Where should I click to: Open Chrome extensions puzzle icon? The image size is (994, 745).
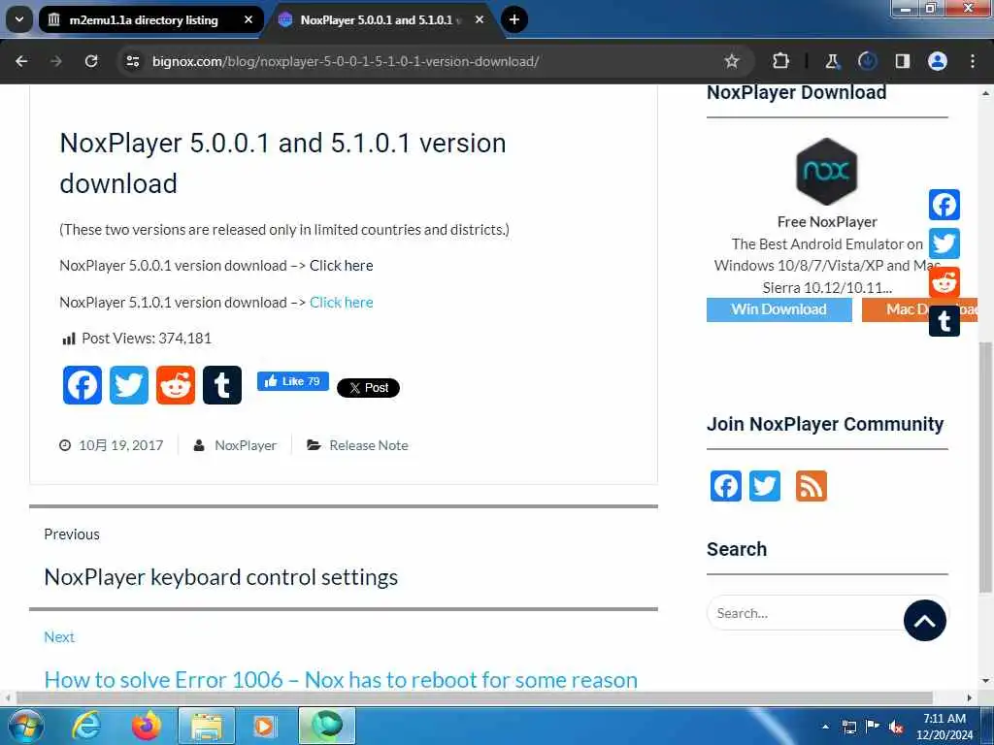(780, 61)
